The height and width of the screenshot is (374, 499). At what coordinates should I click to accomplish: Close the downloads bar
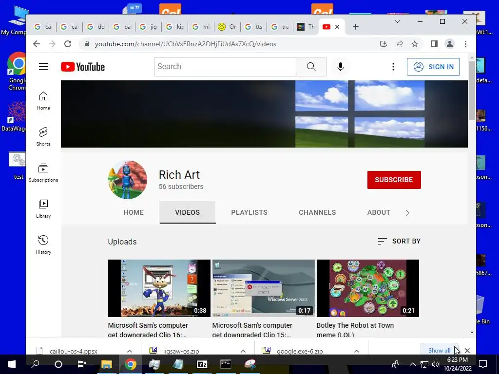click(467, 351)
